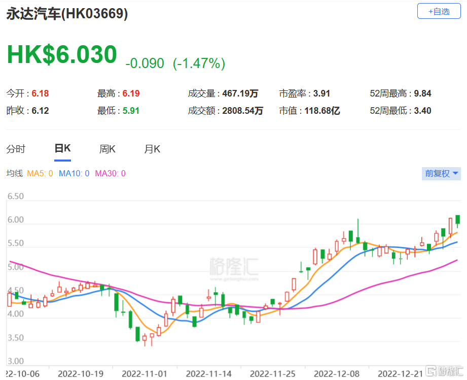Viewport: 467px width, 380px height.
Task: Click the -0.090 price change value
Action: coord(145,64)
